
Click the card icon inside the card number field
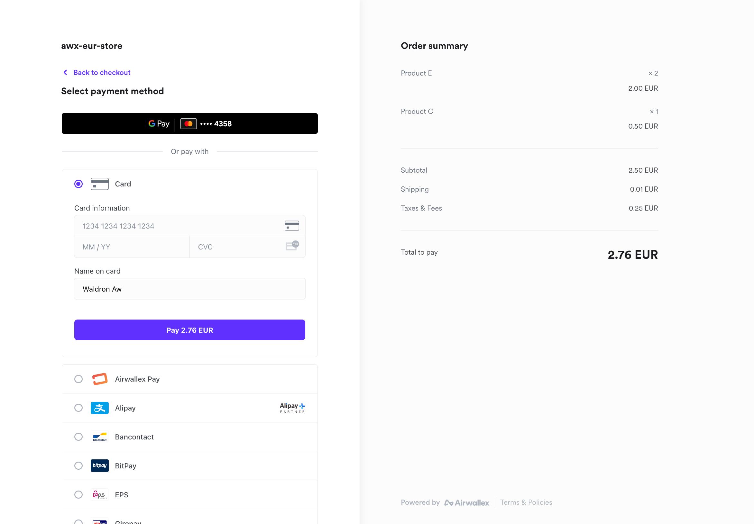(292, 225)
